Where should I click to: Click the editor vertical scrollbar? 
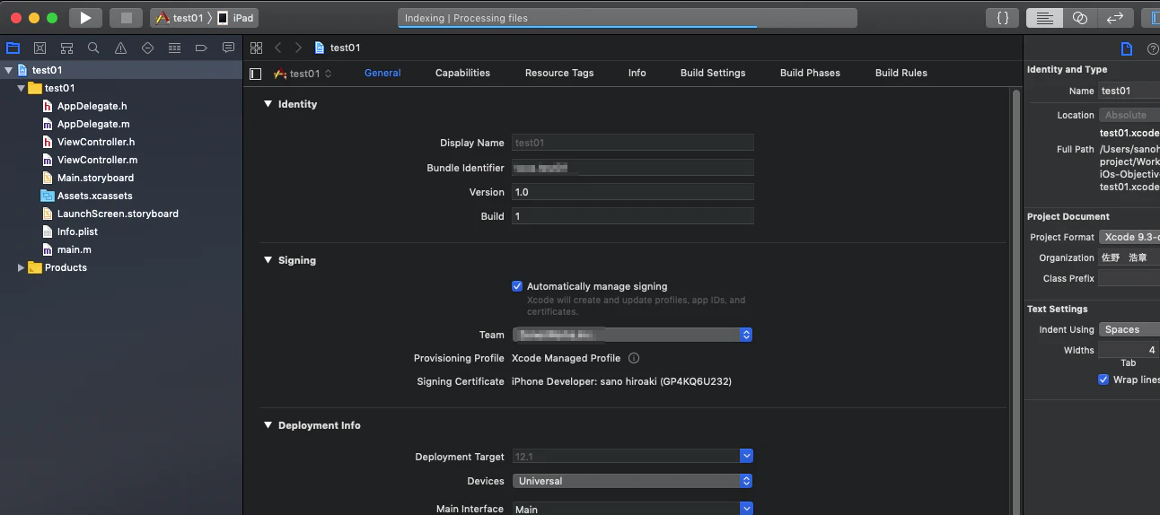(x=1015, y=301)
